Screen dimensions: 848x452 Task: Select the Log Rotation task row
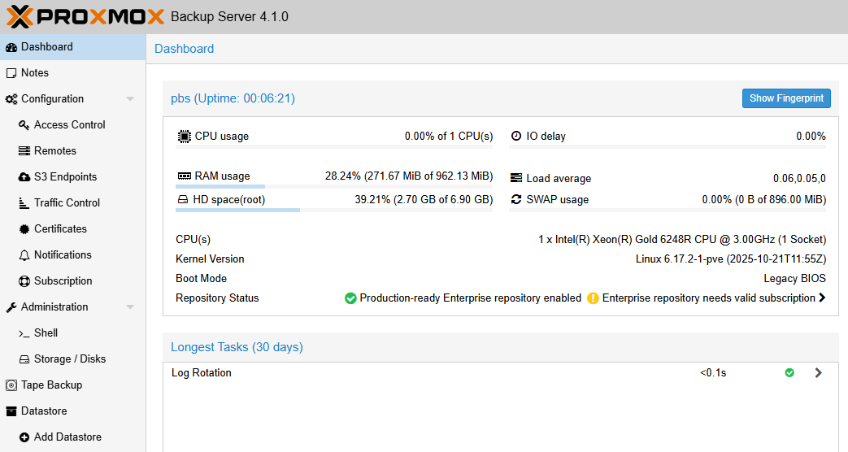click(x=500, y=372)
